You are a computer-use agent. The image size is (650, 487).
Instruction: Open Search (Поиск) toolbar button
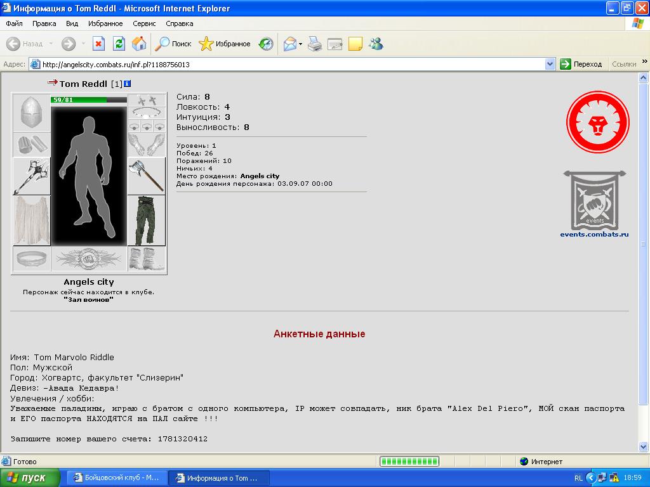[173, 44]
